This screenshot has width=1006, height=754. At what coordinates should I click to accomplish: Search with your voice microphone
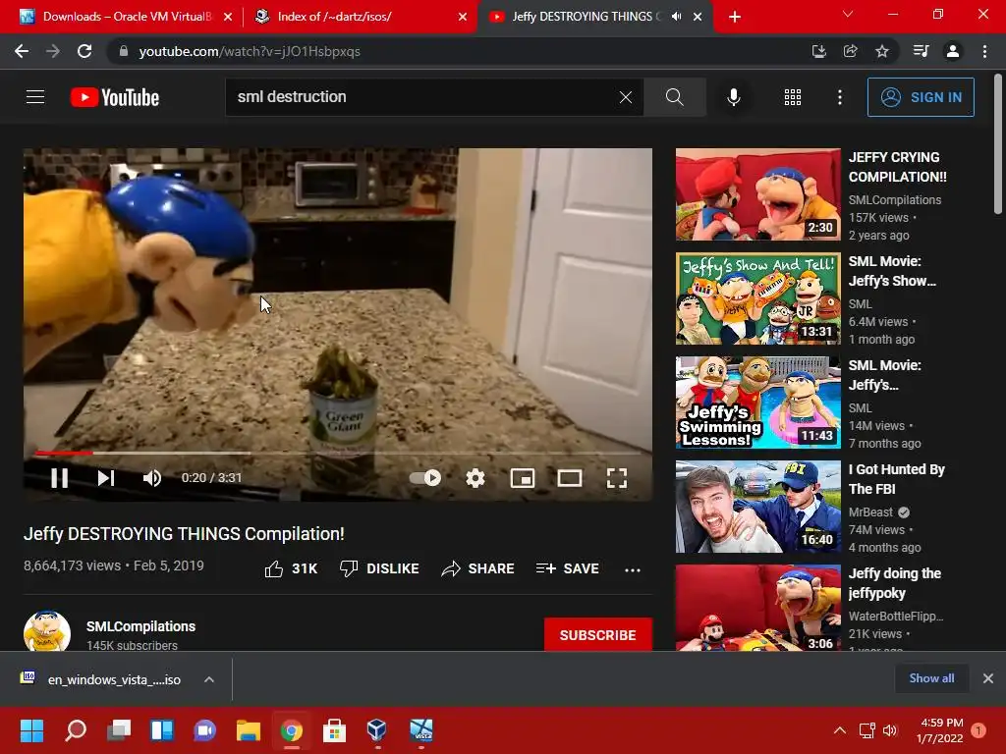tap(734, 97)
